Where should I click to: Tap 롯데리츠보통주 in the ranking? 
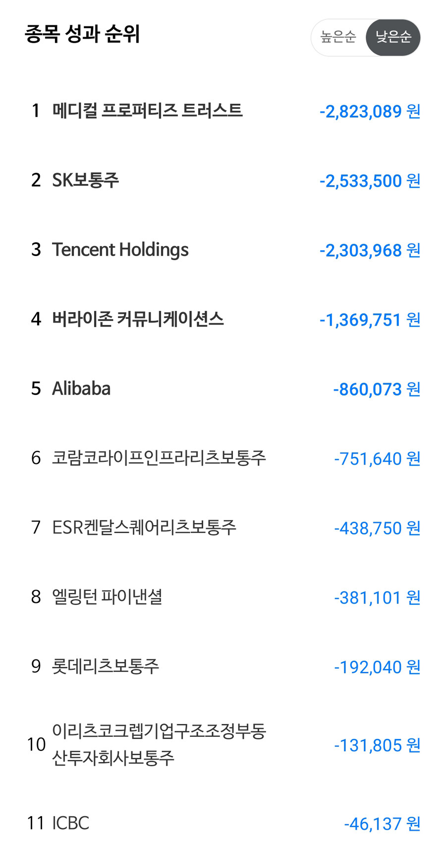click(x=106, y=666)
